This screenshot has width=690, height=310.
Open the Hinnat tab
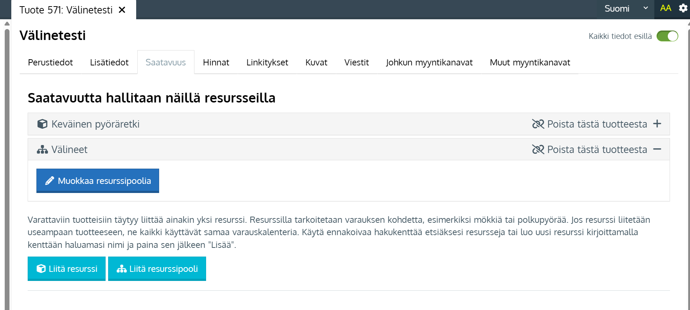[x=216, y=63]
